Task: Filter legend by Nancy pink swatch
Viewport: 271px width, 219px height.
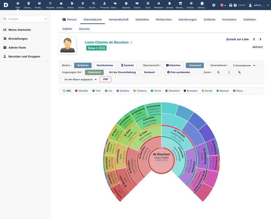Action: 234,91
